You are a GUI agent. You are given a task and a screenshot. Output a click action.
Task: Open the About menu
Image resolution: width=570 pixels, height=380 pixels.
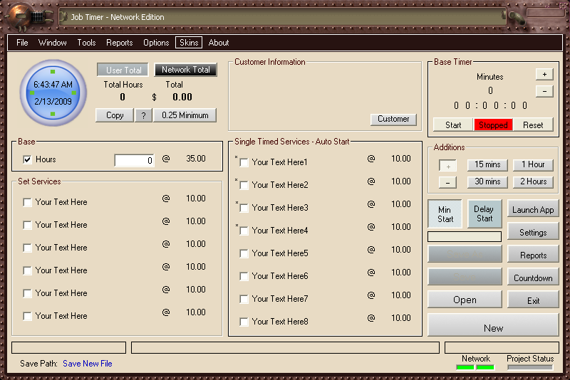pyautogui.click(x=219, y=43)
